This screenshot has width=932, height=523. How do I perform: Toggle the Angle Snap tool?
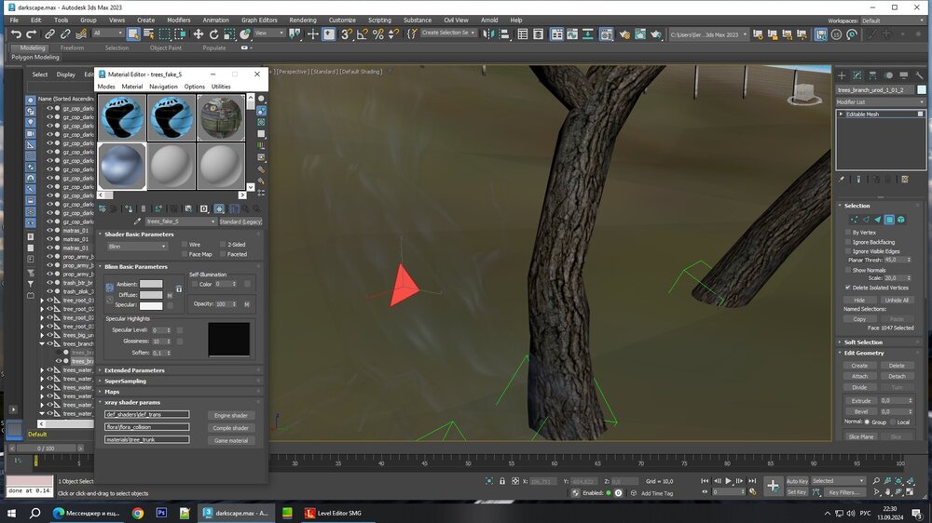click(362, 34)
